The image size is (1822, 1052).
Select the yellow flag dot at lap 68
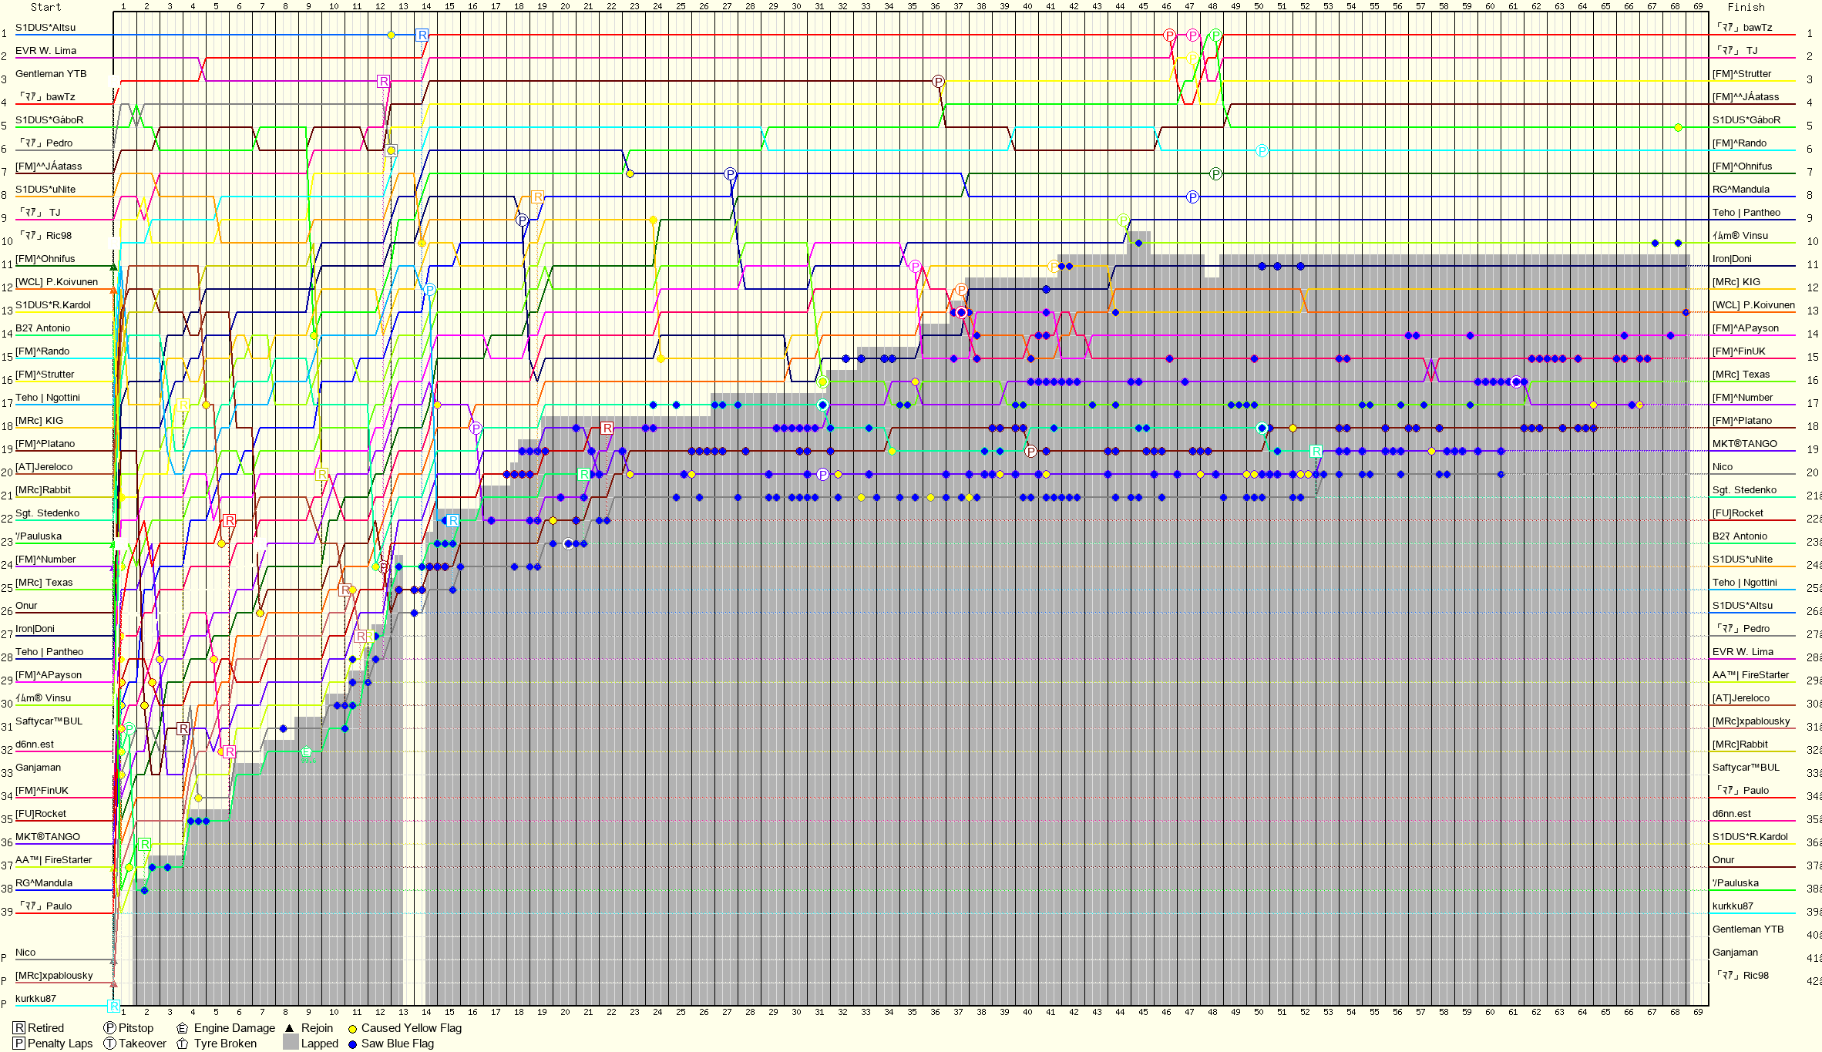click(1678, 127)
